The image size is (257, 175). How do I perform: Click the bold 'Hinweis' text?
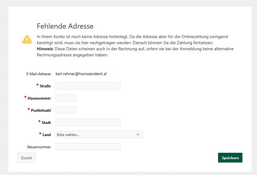(x=45, y=49)
